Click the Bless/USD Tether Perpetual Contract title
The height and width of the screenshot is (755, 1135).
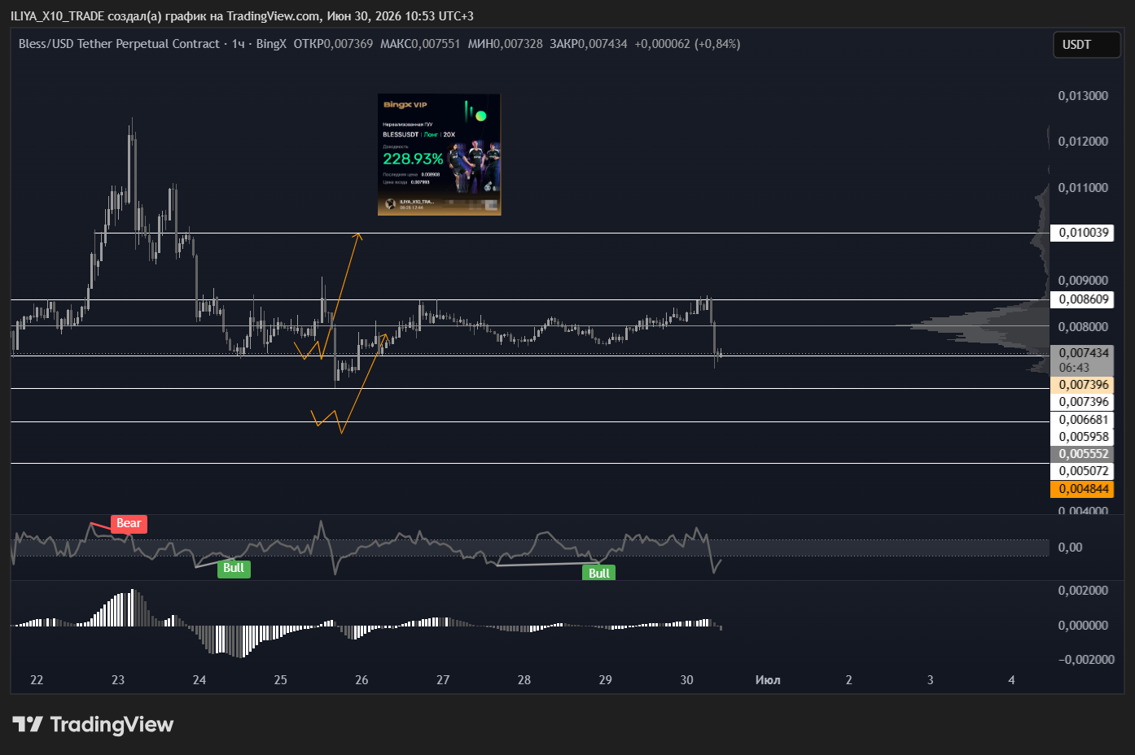(119, 44)
